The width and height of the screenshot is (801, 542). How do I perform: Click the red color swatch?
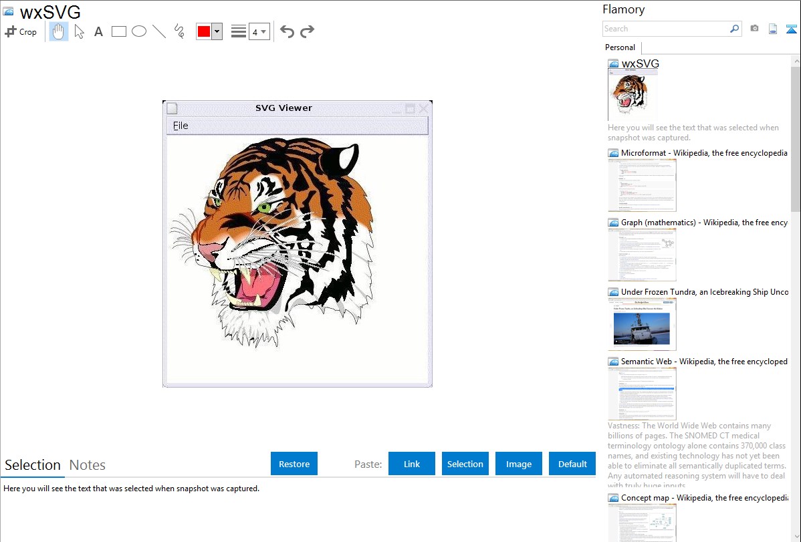(204, 31)
